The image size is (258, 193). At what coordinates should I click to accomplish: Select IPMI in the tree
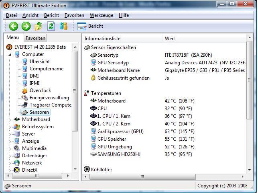35,83
